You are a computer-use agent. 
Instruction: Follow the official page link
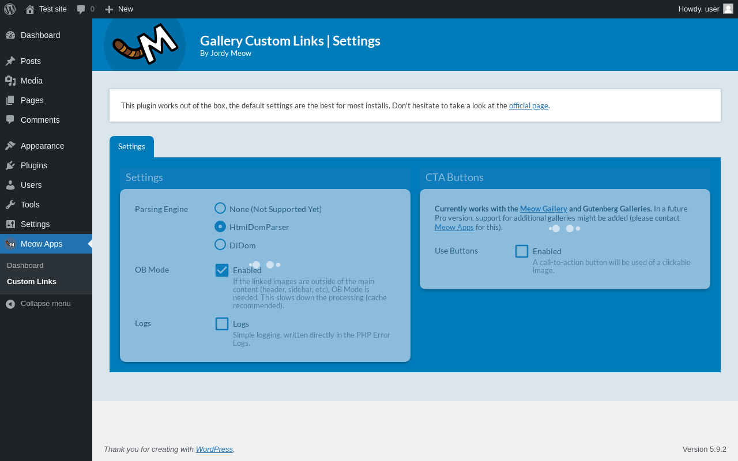(x=528, y=105)
